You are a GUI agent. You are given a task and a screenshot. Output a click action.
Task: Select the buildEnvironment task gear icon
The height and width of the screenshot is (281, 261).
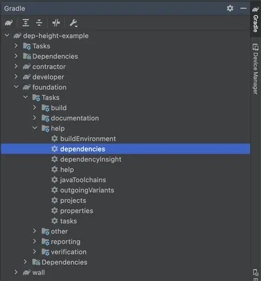(55, 138)
